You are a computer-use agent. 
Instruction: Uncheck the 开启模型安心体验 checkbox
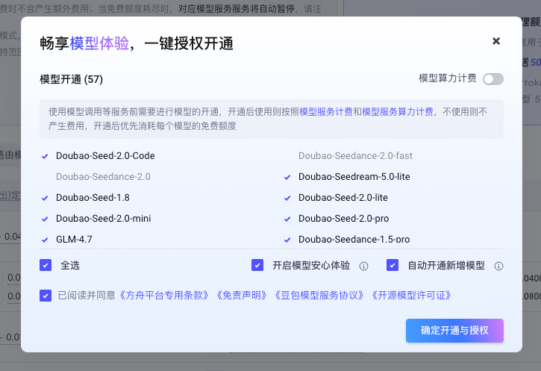click(257, 265)
